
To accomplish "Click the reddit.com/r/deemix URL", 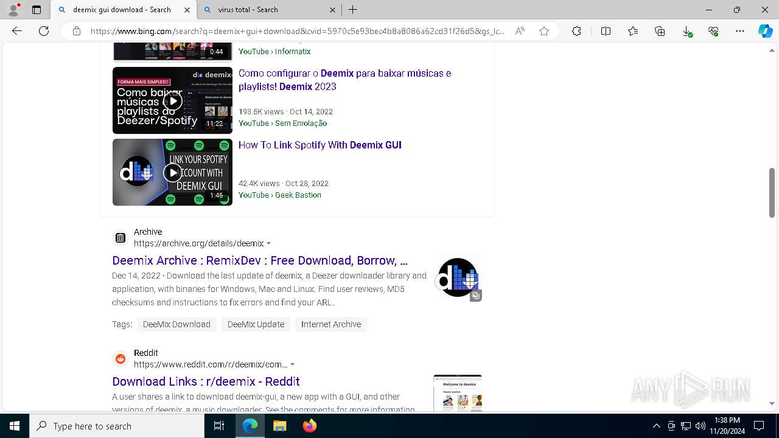I will [211, 364].
